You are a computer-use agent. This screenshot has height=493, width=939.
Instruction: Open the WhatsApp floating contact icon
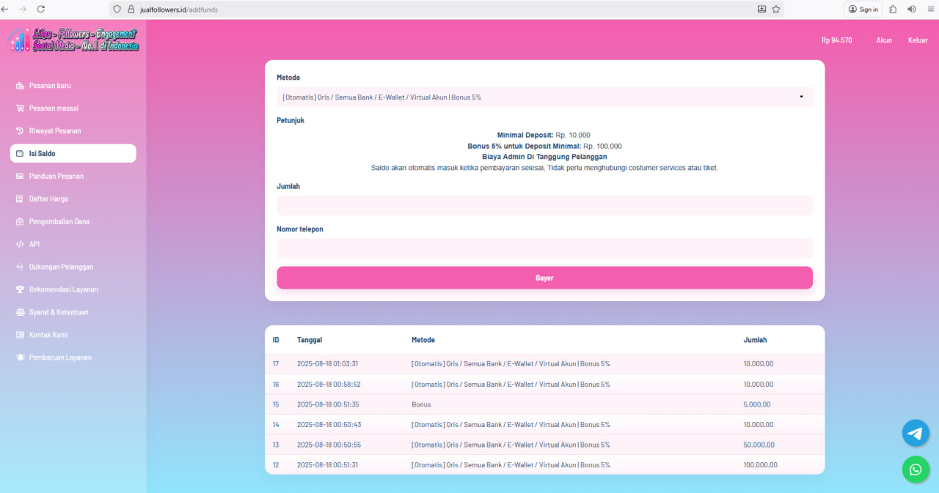(915, 470)
